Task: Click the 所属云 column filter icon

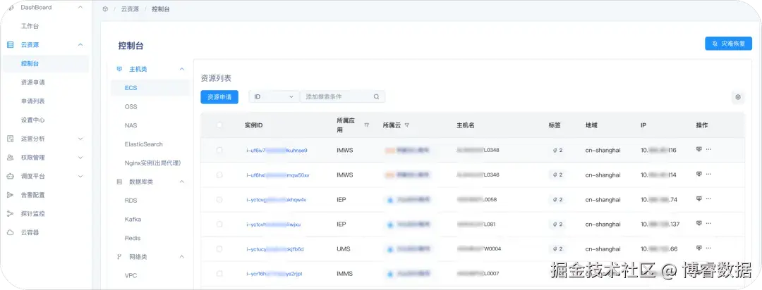Action: coord(407,125)
